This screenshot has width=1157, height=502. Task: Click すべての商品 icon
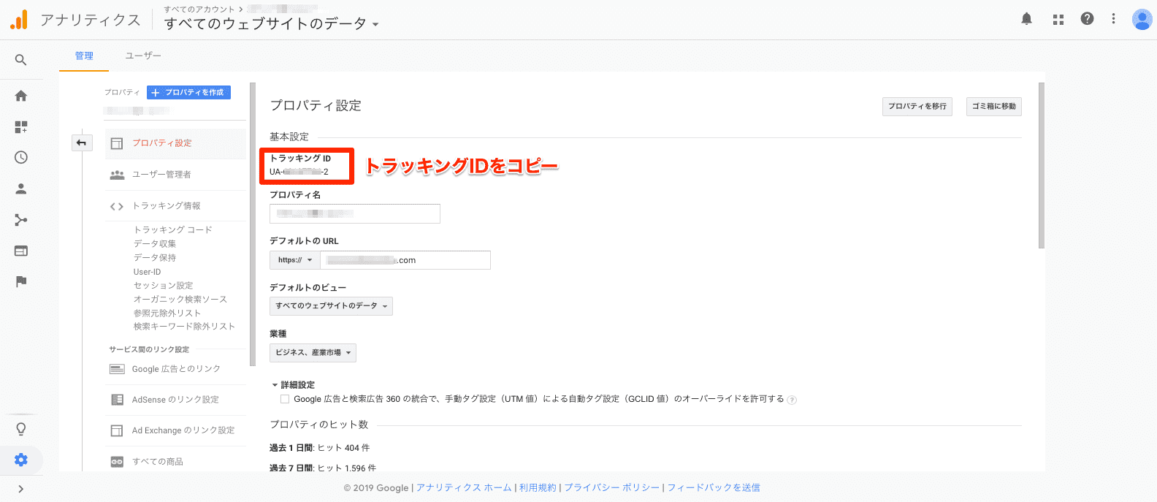pos(117,462)
